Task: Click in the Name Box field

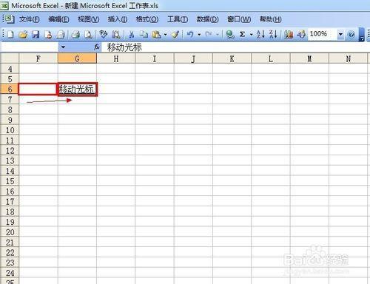Action: tap(30, 47)
